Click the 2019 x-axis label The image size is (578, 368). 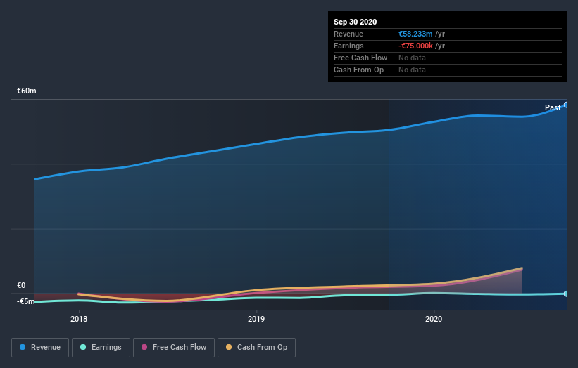[x=256, y=319]
